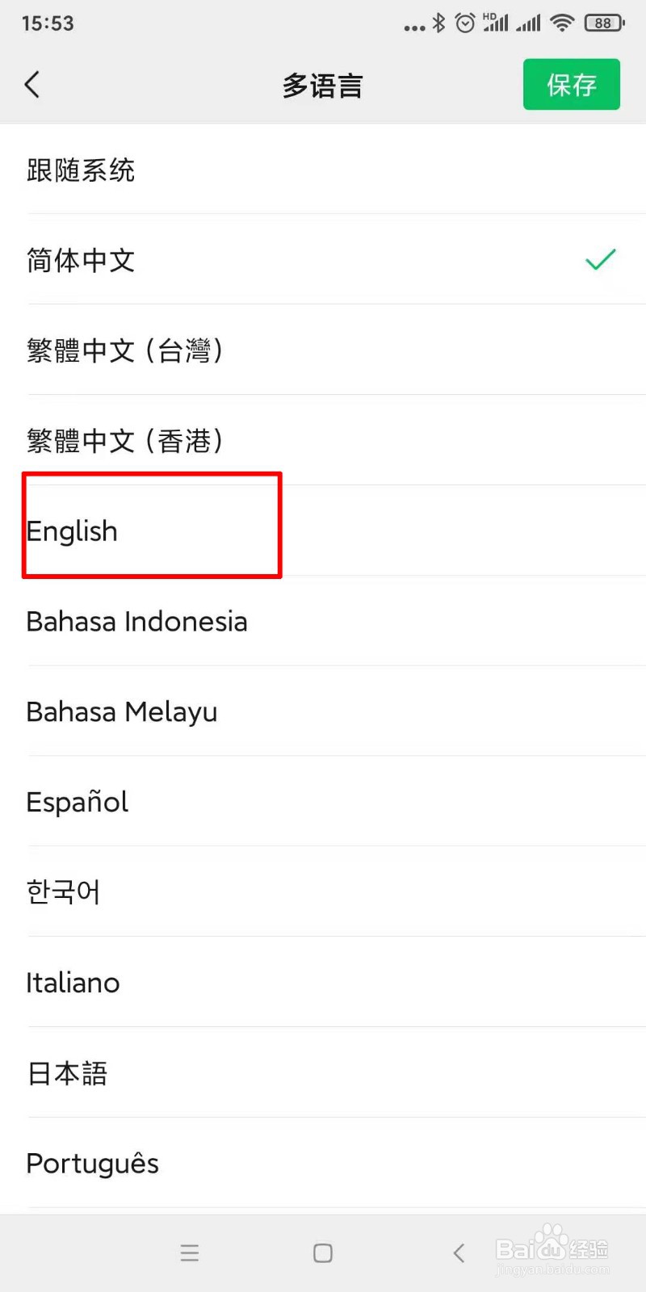The image size is (646, 1292).
Task: Choose Italiano from the language list
Action: tap(323, 984)
